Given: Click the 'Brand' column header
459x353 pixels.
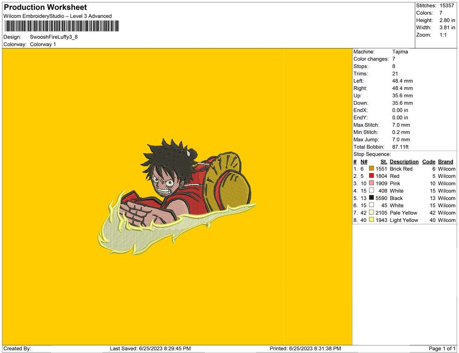Looking at the screenshot, I should point(446,162).
